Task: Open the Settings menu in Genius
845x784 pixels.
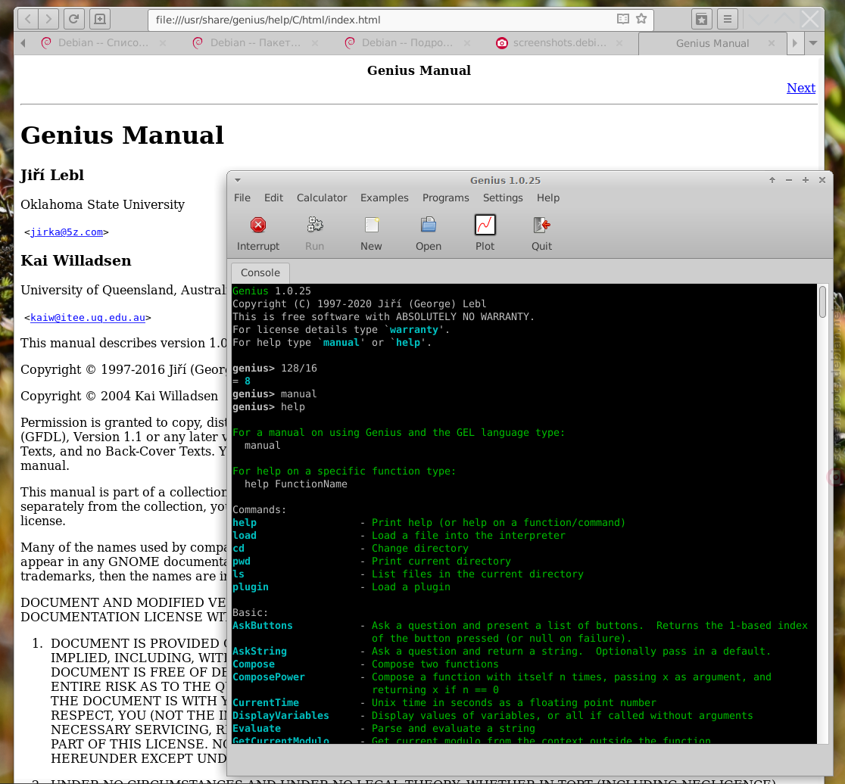Action: 503,198
